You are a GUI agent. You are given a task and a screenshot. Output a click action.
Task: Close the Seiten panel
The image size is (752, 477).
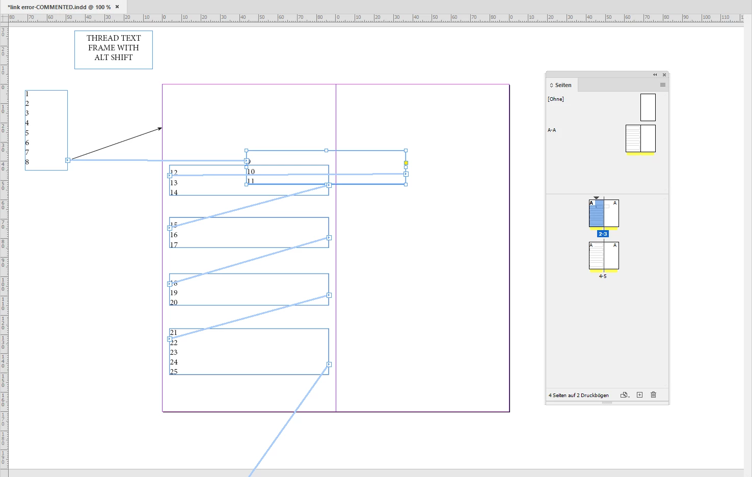click(664, 75)
